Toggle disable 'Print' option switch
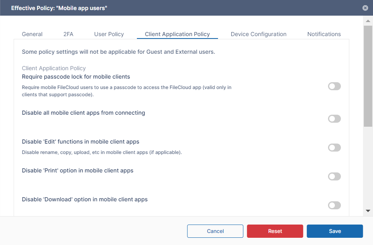Image resolution: width=373 pixels, height=245 pixels. click(334, 176)
